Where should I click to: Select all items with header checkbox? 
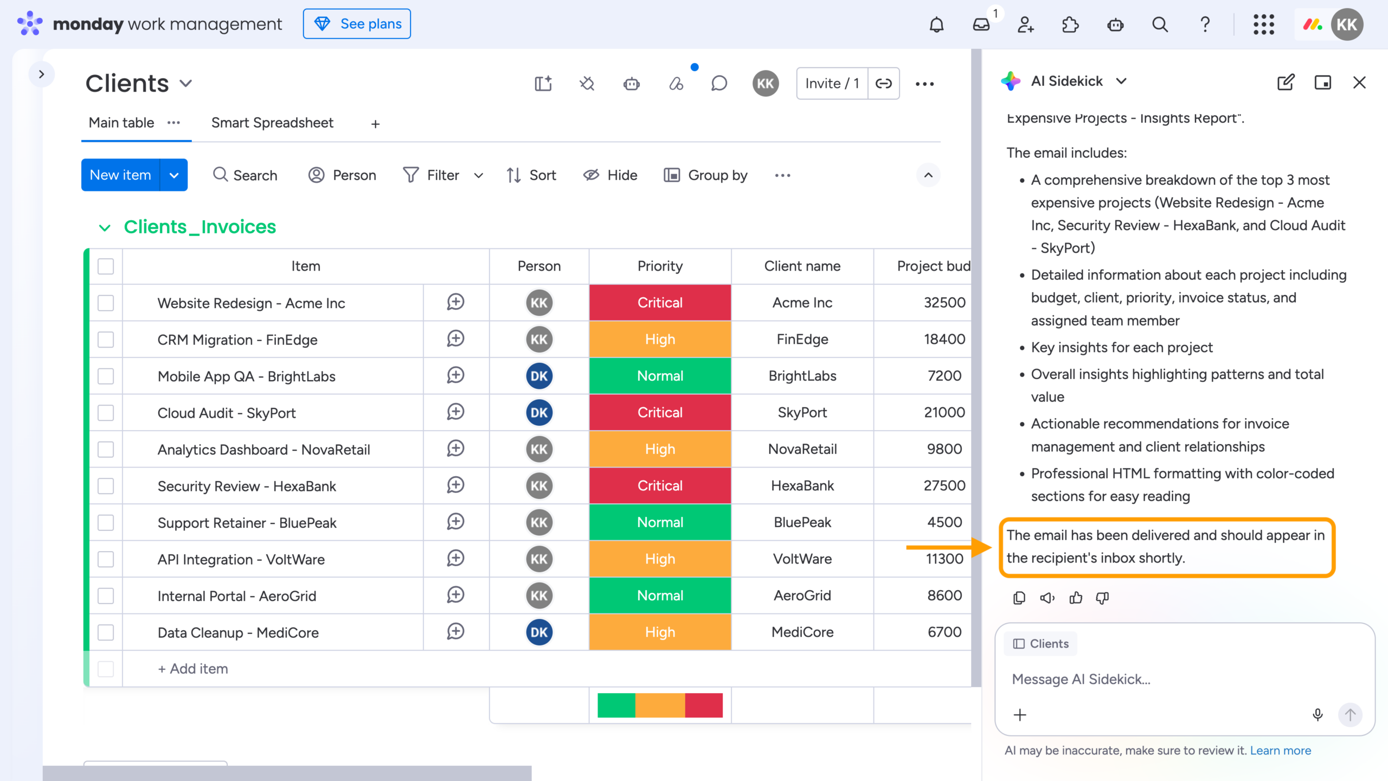(x=106, y=266)
